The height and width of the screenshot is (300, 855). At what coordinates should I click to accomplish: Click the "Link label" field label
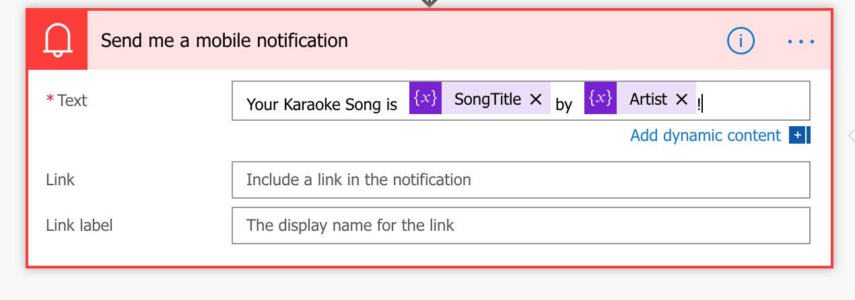point(79,226)
